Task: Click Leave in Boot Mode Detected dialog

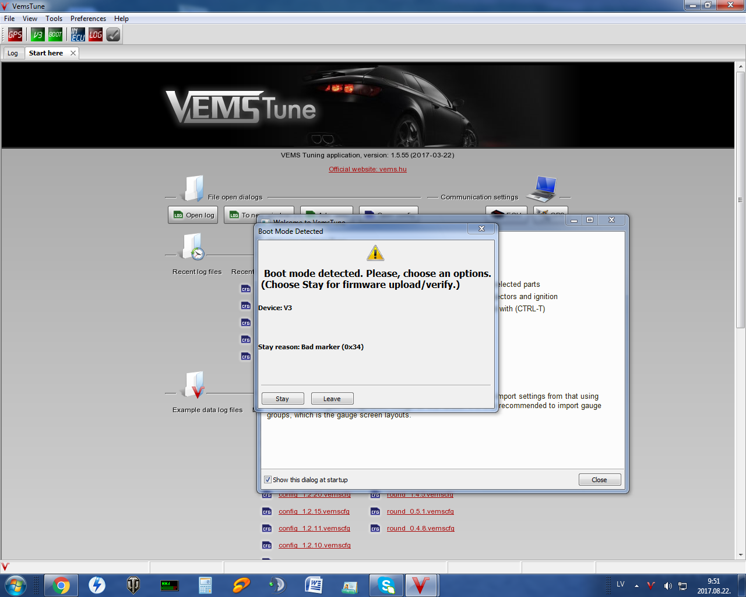Action: [332, 399]
